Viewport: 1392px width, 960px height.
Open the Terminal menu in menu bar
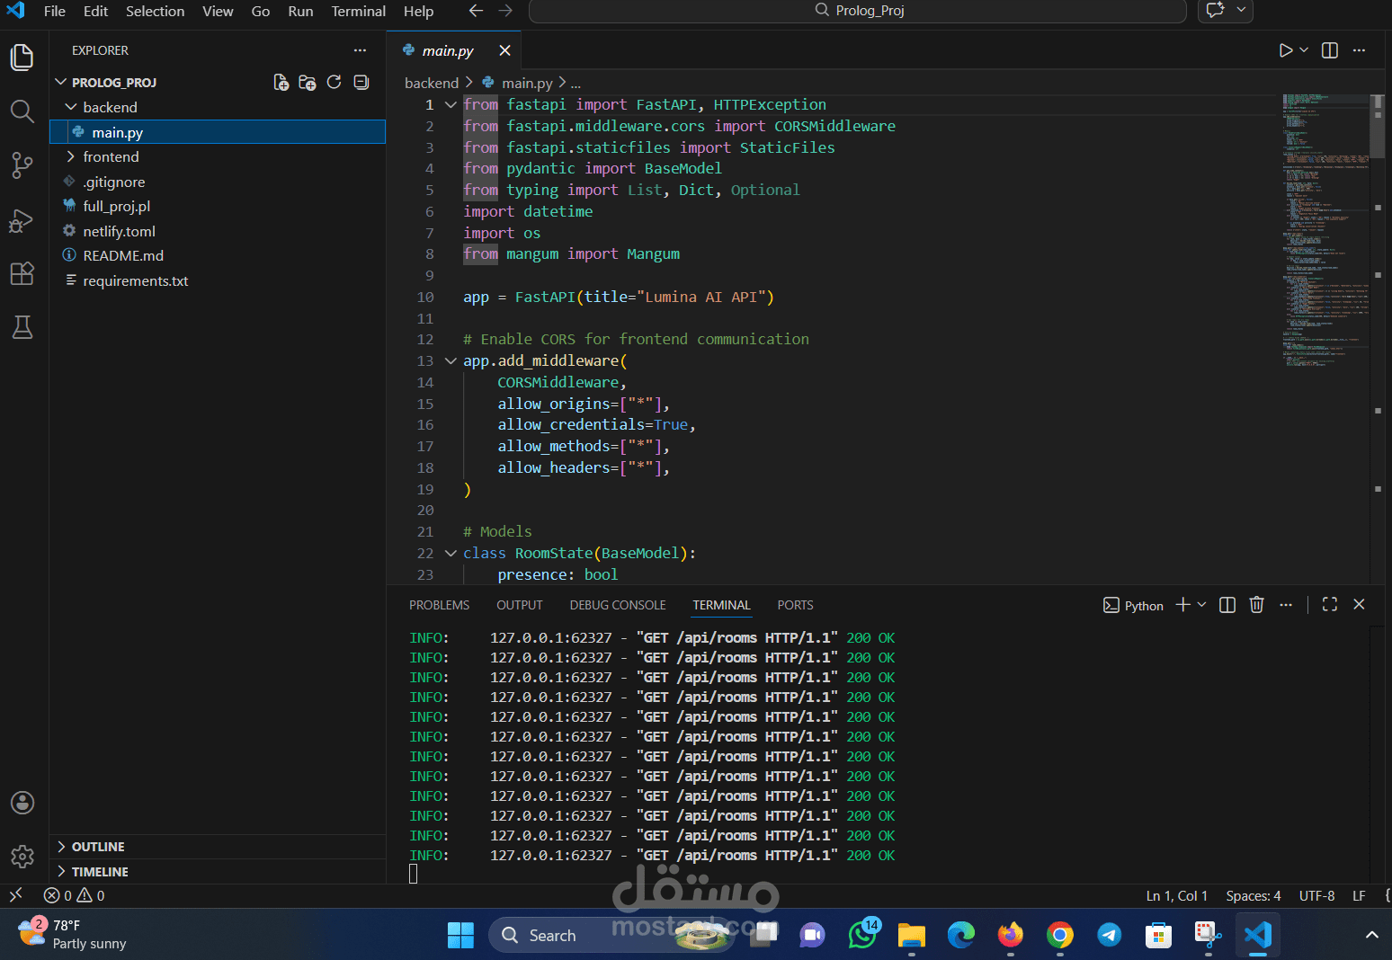358,11
